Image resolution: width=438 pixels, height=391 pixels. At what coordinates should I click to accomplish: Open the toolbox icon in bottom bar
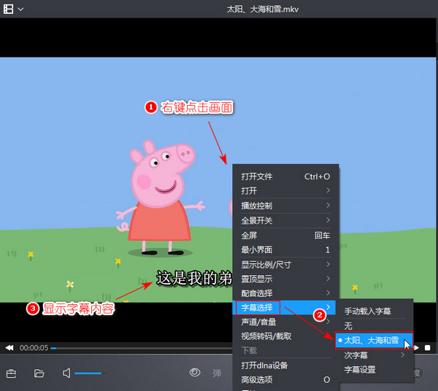tap(11, 373)
